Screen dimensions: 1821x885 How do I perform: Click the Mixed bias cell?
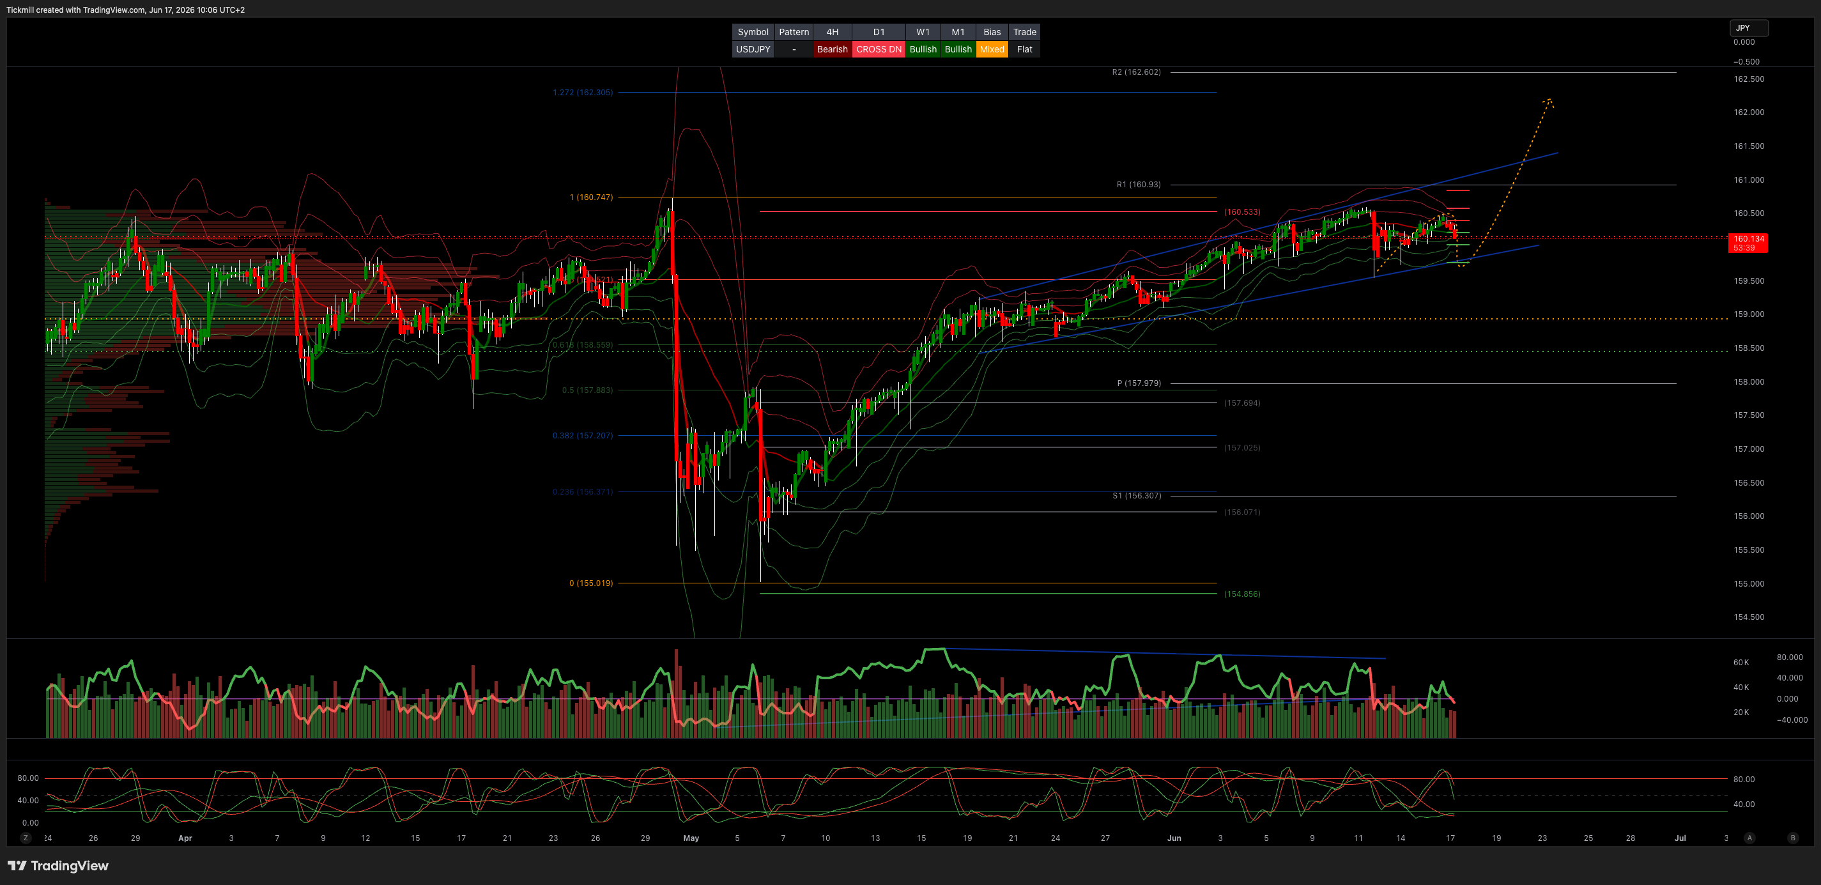click(992, 49)
